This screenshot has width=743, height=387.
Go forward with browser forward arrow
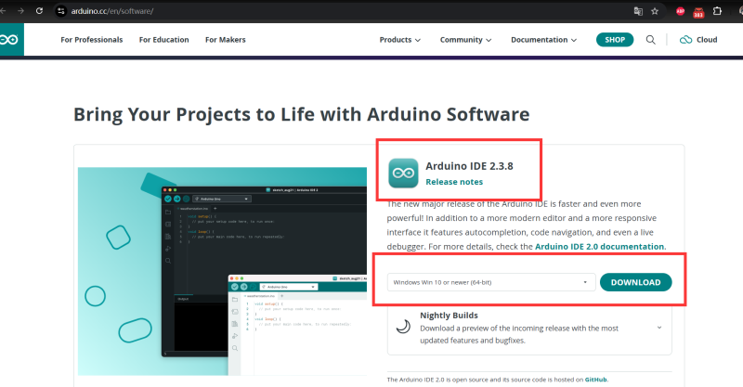(x=20, y=11)
